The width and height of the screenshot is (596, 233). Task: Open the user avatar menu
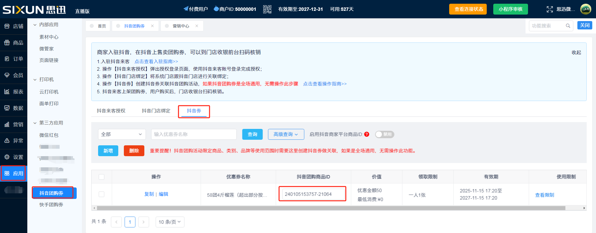(586, 9)
